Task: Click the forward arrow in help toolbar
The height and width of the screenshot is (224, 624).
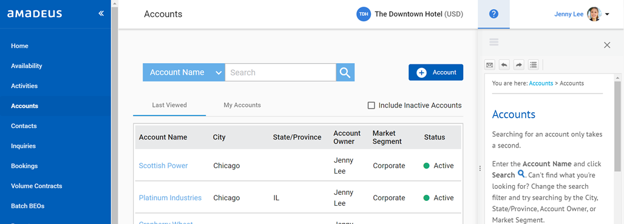Action: point(519,64)
